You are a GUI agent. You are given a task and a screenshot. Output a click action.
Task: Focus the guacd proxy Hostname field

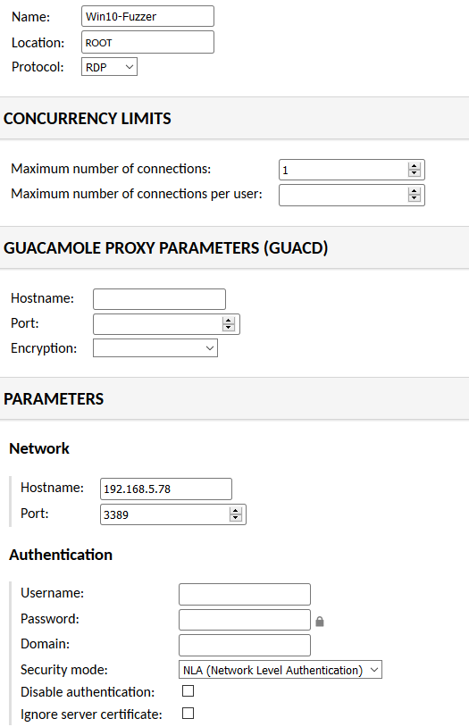click(x=159, y=299)
